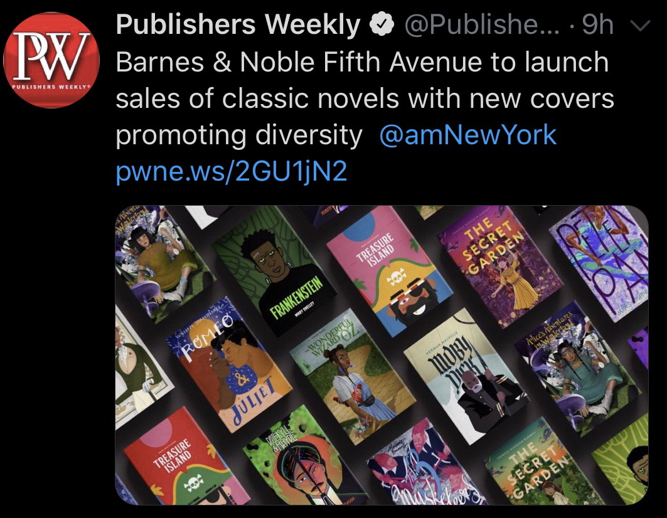Open the Publishers Weekly profile avatar

tap(51, 60)
